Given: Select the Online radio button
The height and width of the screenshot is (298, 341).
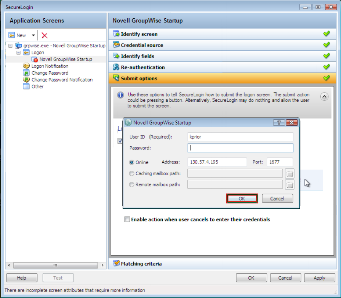Looking at the screenshot, I should click(x=131, y=162).
